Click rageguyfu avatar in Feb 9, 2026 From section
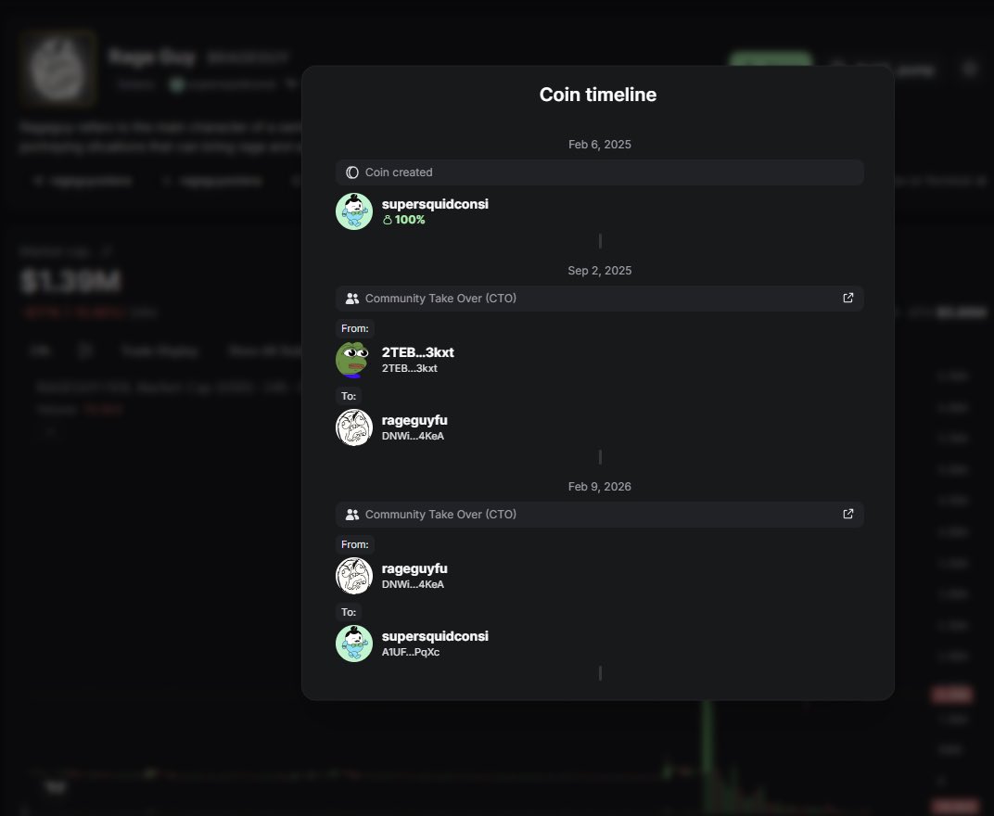Image resolution: width=994 pixels, height=816 pixels. tap(353, 576)
